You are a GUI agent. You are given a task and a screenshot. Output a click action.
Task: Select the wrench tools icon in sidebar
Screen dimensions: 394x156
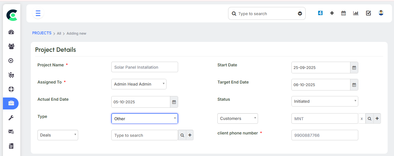pos(11,118)
